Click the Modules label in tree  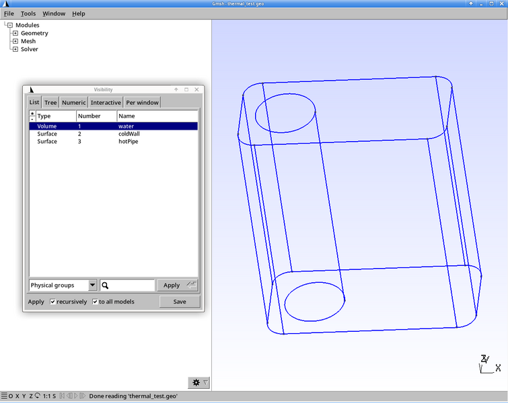tap(28, 25)
